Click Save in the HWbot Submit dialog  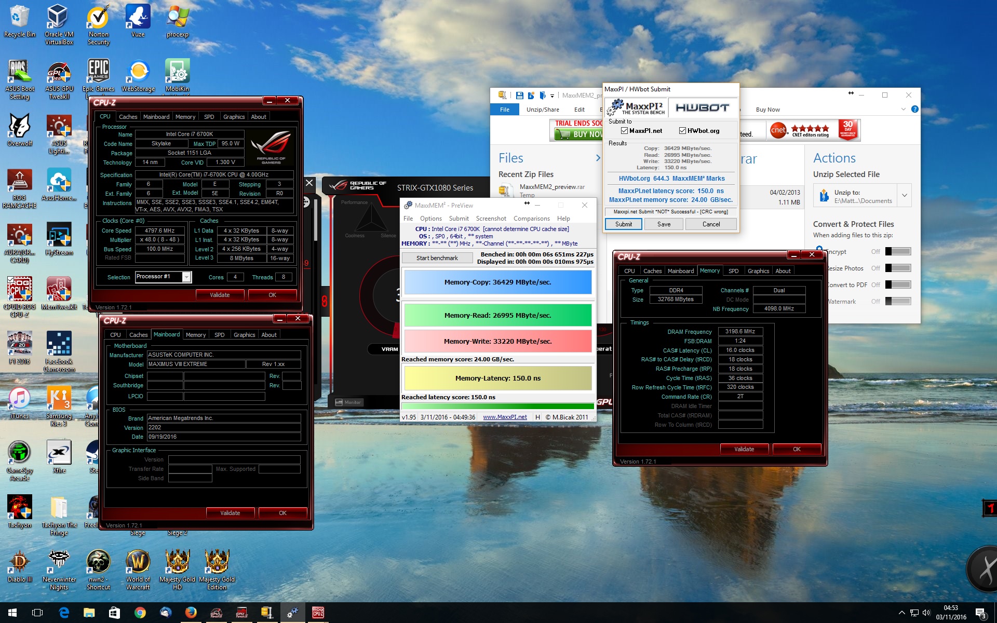point(664,224)
